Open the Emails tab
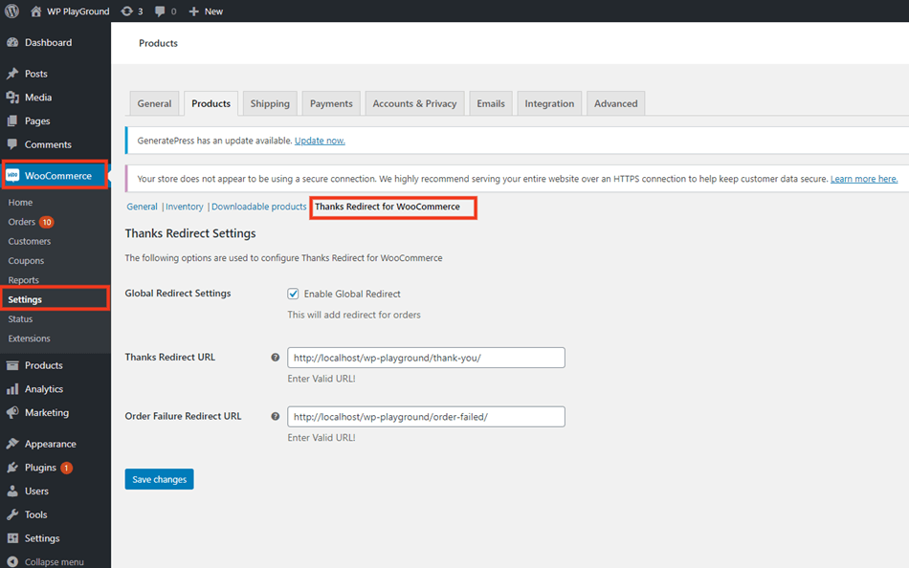Viewport: 909px width, 568px height. point(491,103)
